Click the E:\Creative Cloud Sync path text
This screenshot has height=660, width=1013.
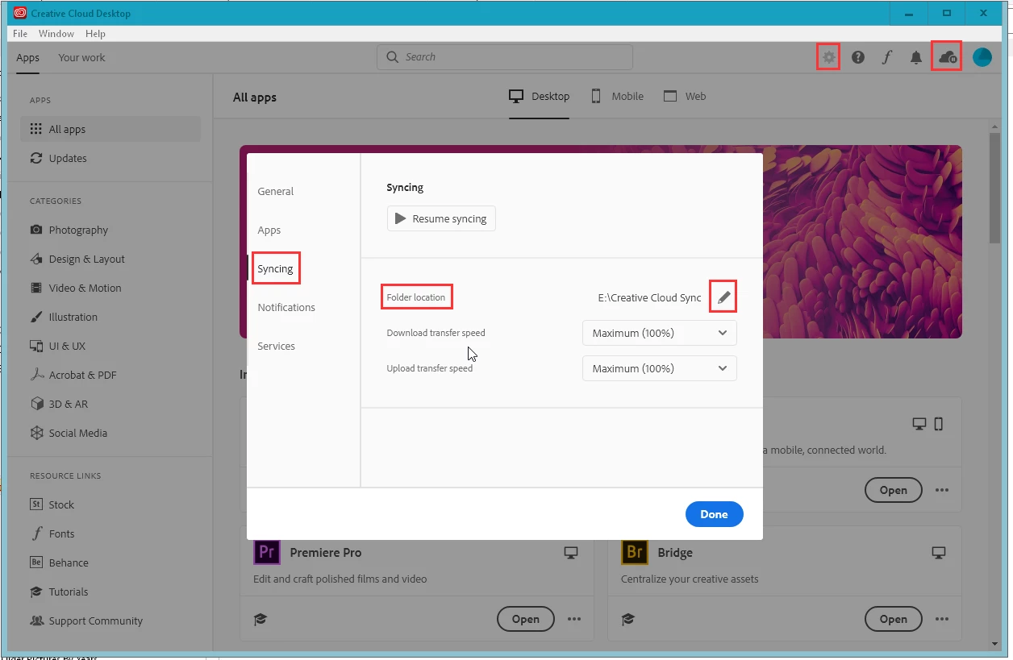point(649,297)
